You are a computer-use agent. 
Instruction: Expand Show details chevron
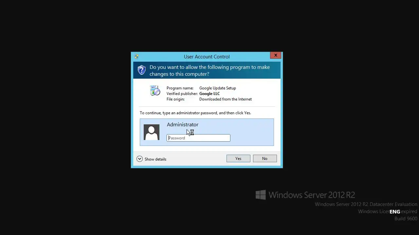(x=139, y=159)
